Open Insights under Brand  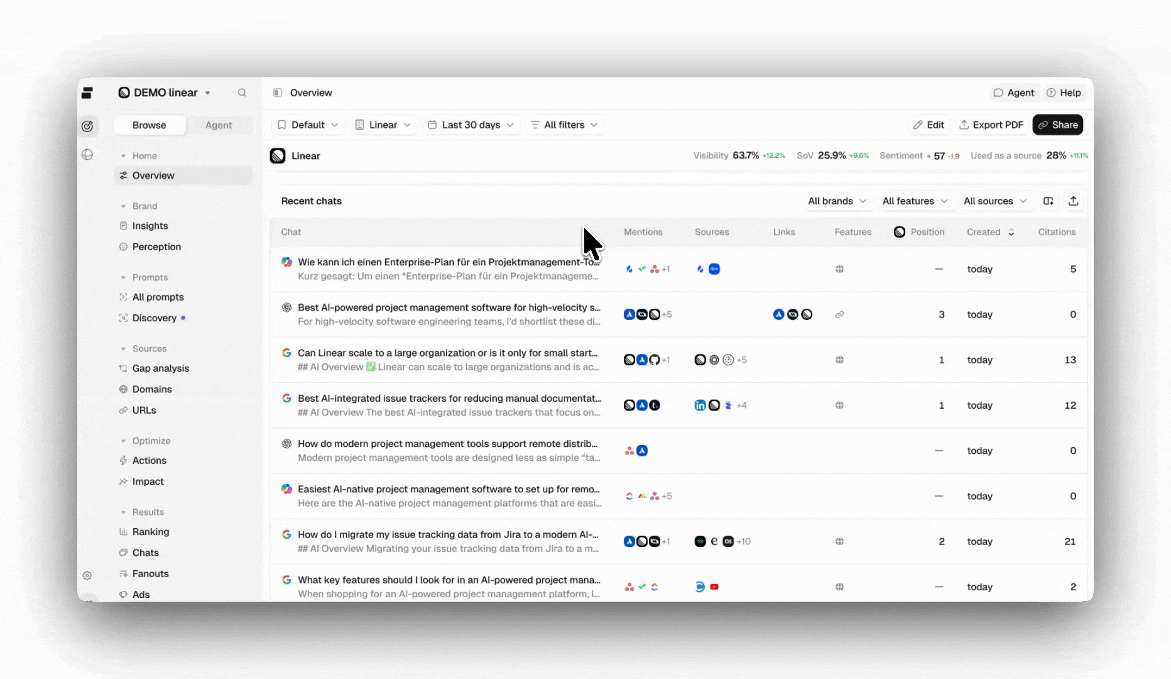(x=150, y=226)
